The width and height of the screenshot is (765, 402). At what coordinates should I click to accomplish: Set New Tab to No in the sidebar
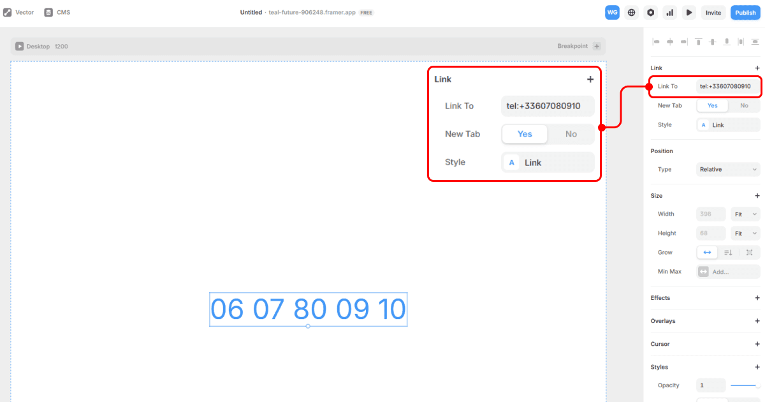tap(744, 105)
